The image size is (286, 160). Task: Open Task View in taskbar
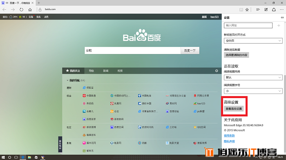[16, 157]
